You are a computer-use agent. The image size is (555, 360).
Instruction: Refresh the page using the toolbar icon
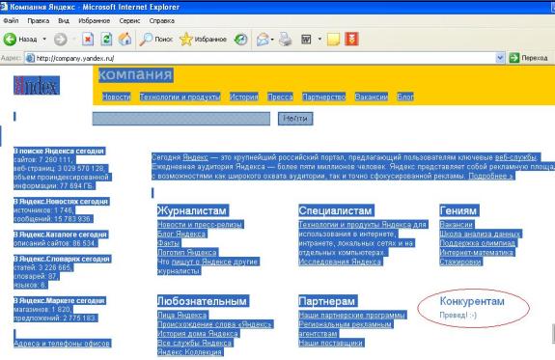pyautogui.click(x=106, y=39)
